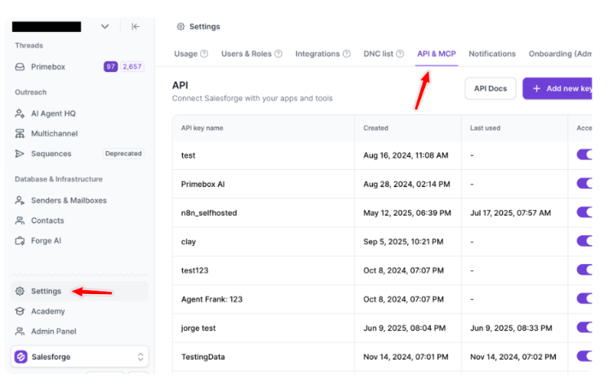Viewport: 608px width, 384px height.
Task: Toggle access for Agent Frank: 123 key
Action: click(x=584, y=298)
